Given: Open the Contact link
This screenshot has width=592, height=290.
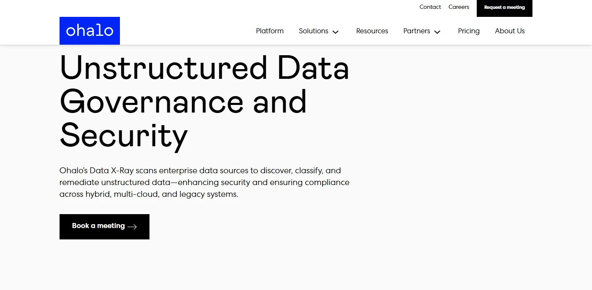Looking at the screenshot, I should (430, 7).
